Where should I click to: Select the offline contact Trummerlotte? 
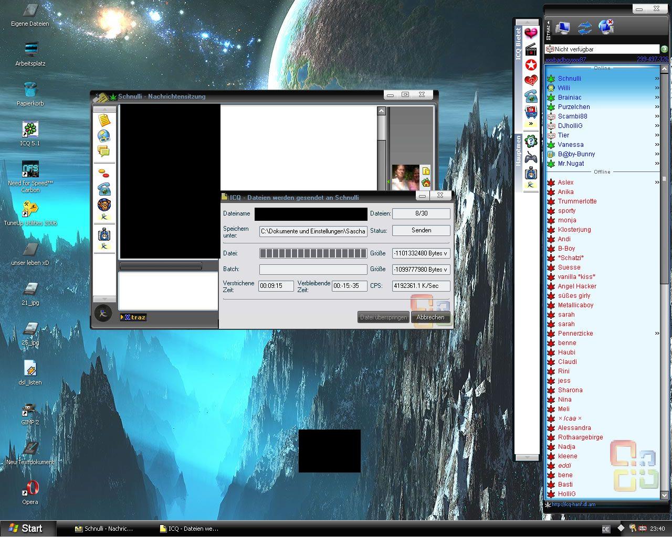[577, 201]
